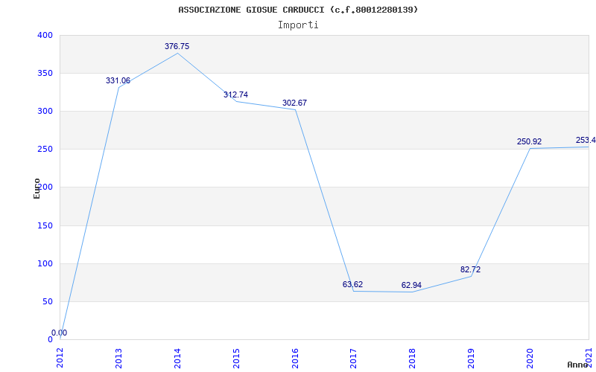This screenshot has width=596, height=372.
Task: Click the Importi subtitle
Action: [x=298, y=25]
